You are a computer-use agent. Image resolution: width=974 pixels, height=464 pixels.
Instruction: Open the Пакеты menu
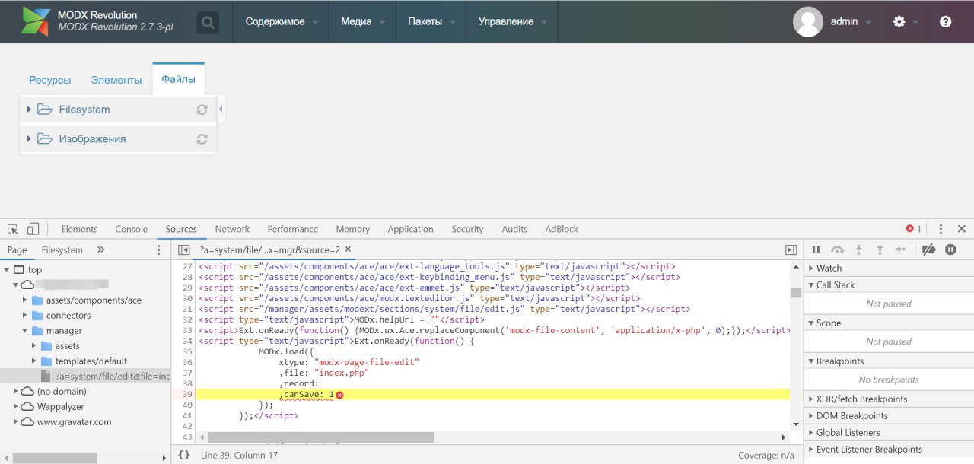[x=431, y=21]
